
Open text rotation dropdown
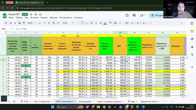[x=145, y=23]
